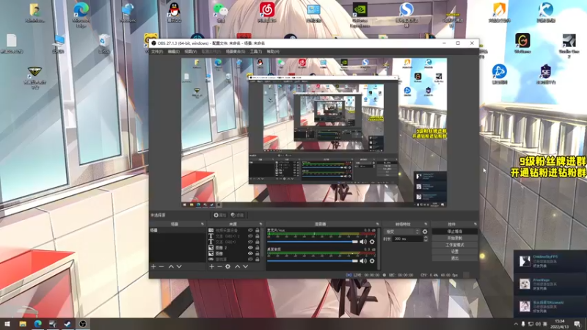
Task: Open the 文件(F) menu in OBS
Action: coord(157,51)
